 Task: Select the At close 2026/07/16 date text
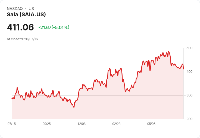click(22, 39)
